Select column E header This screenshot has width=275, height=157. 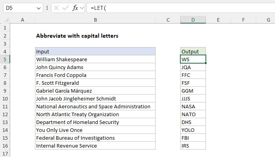tap(218, 20)
